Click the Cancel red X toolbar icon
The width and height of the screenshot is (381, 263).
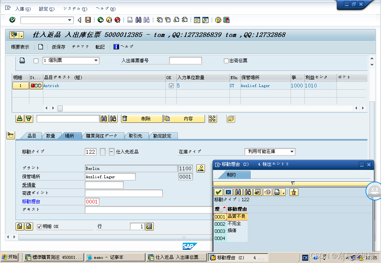[x=117, y=20]
